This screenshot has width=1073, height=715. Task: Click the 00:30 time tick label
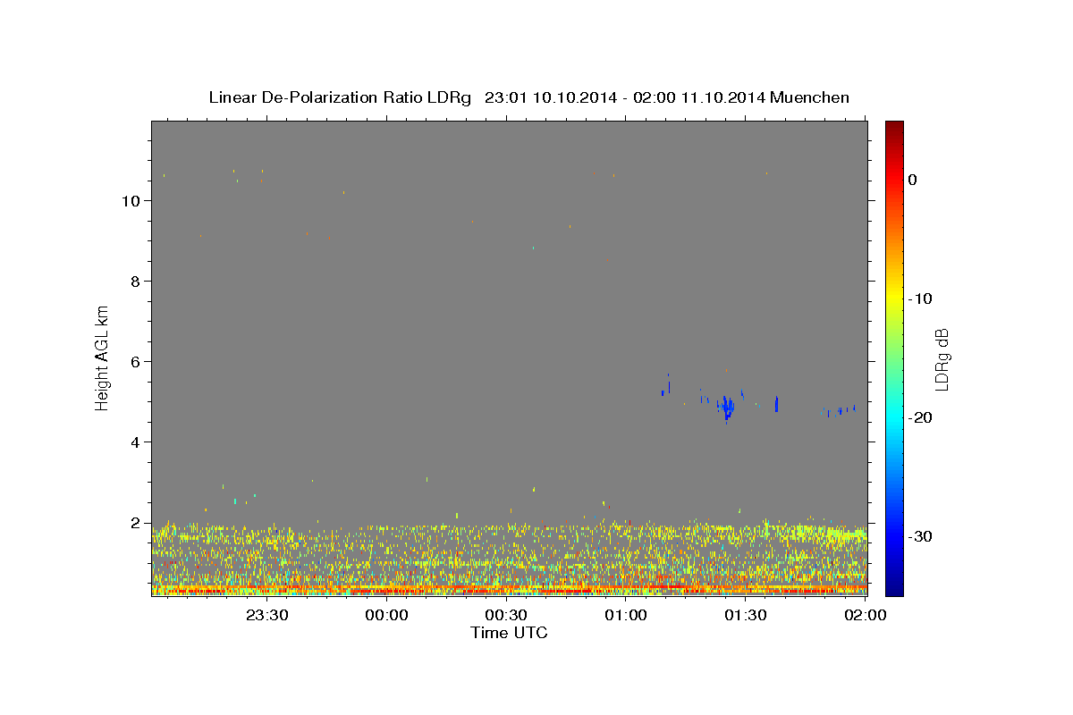(x=507, y=615)
